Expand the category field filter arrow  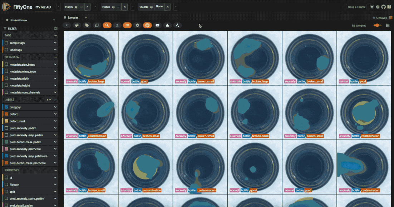coord(55,107)
